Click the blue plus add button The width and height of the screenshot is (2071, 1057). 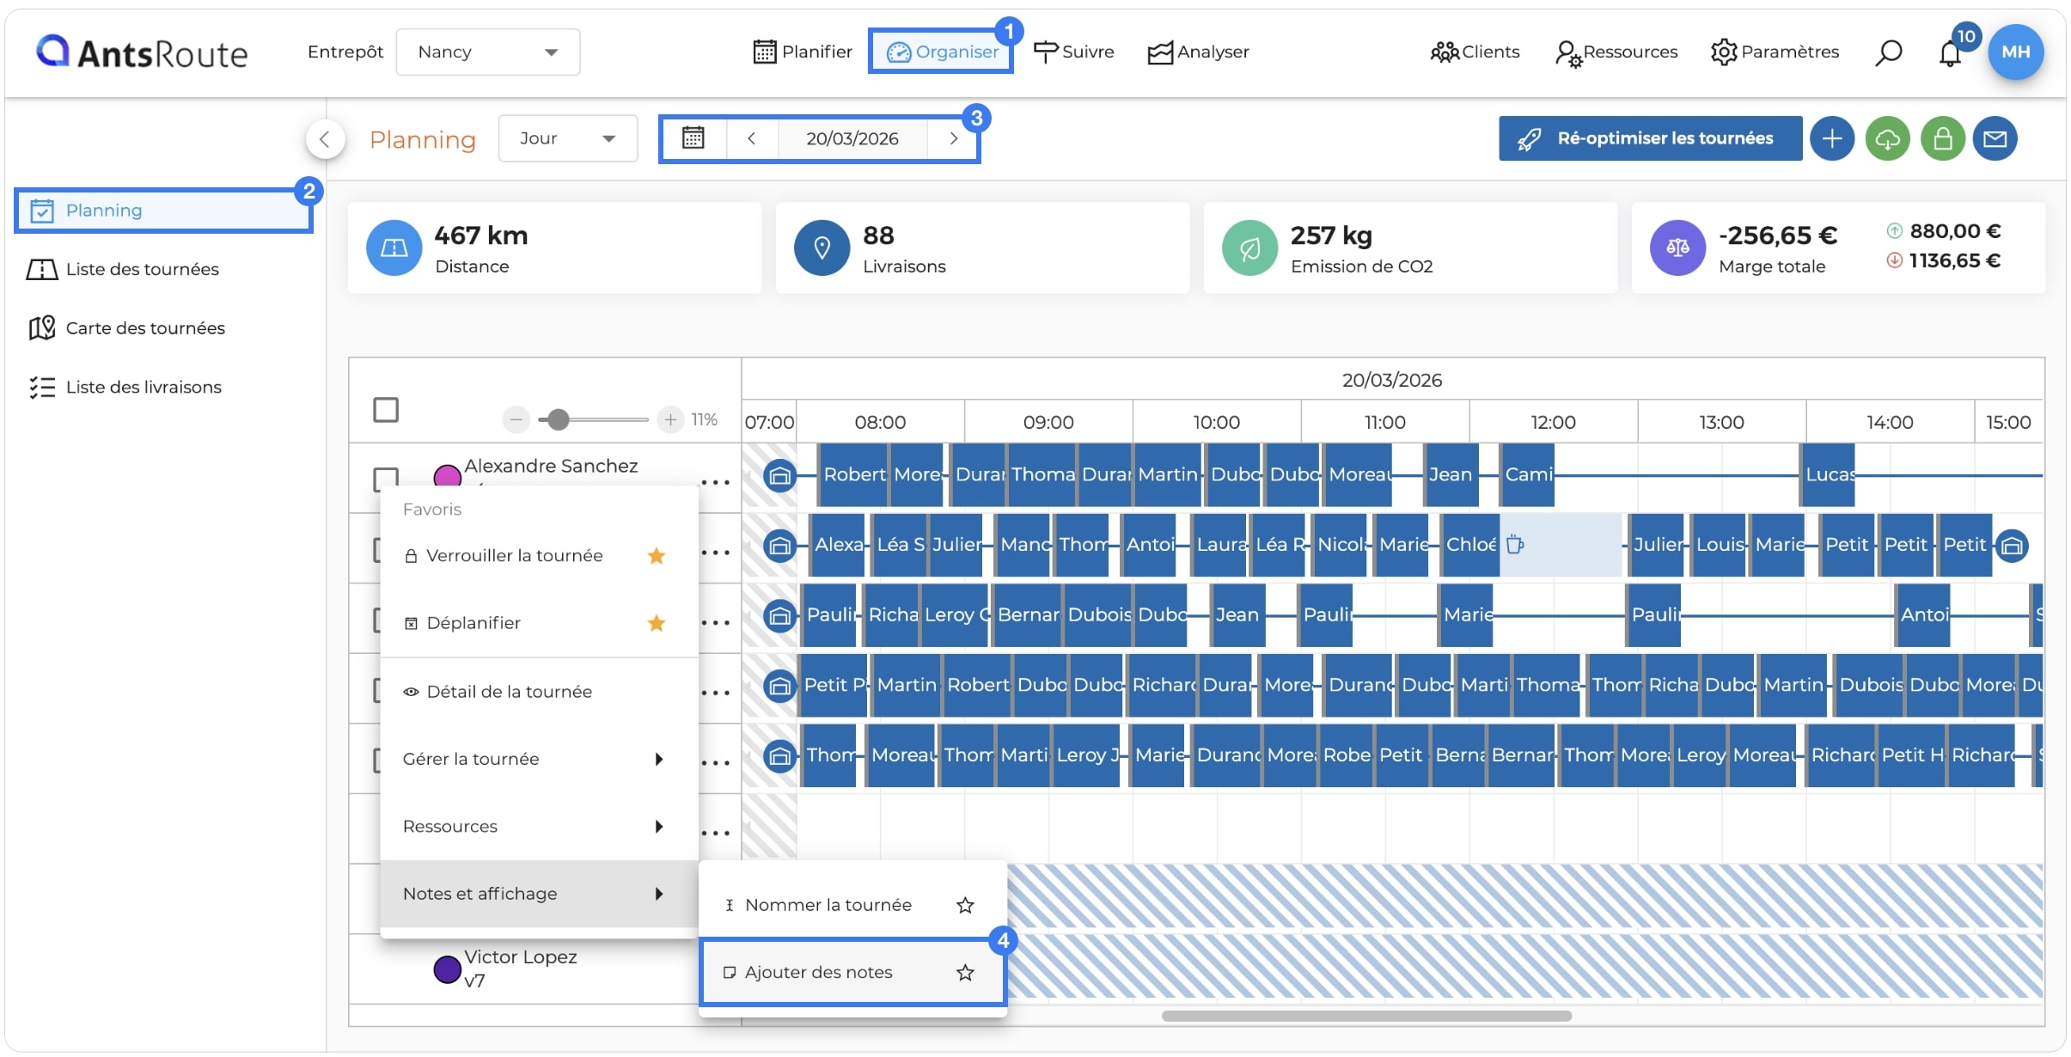[x=1831, y=138]
